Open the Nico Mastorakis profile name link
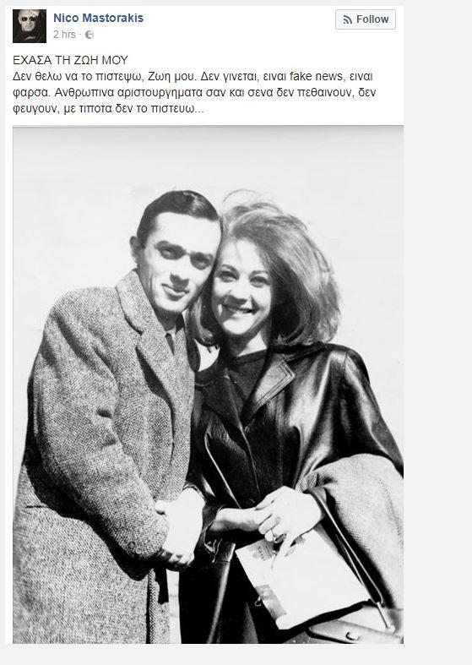472x665 pixels. tap(98, 18)
